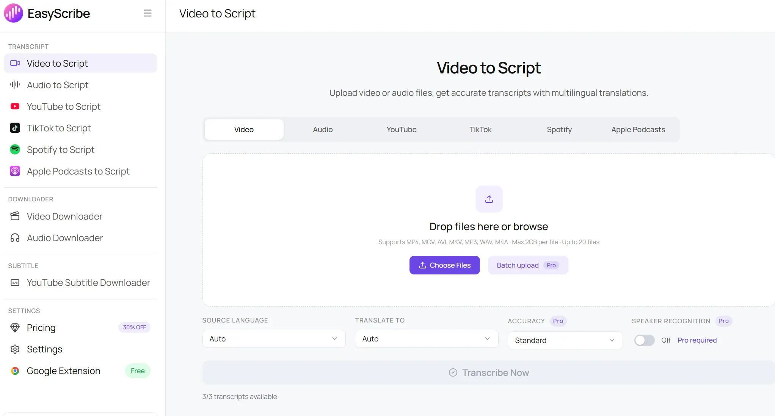Click the EasyScribe brand name
The image size is (775, 416).
pos(59,14)
